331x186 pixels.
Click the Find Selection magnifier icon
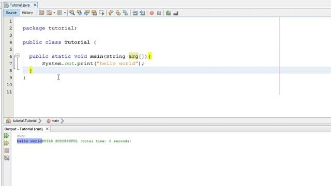click(72, 13)
